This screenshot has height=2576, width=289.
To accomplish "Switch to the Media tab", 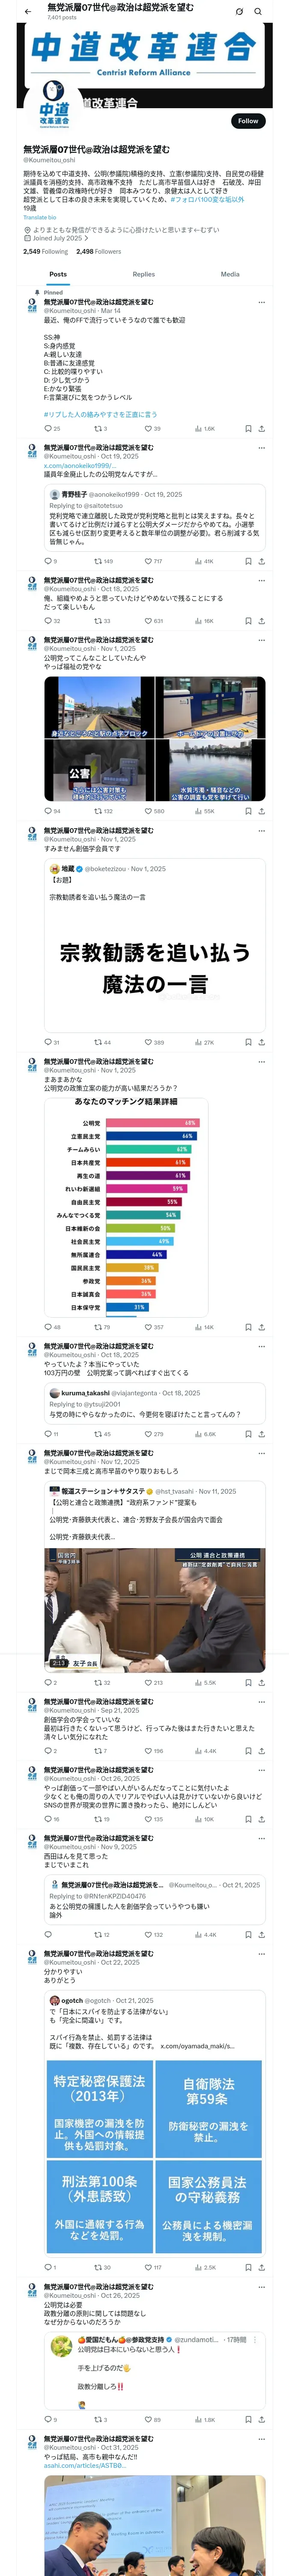I will [x=230, y=274].
